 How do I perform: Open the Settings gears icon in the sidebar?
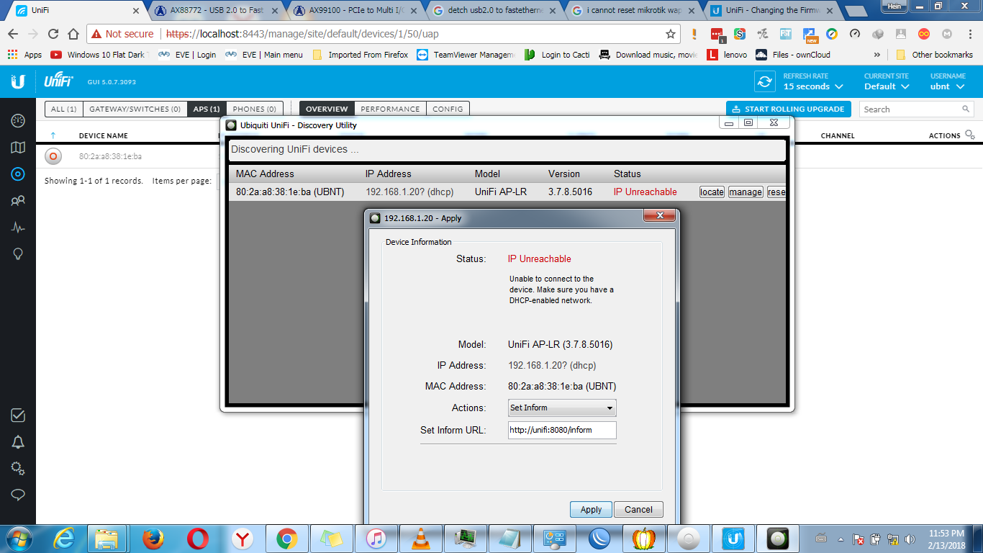click(x=18, y=469)
